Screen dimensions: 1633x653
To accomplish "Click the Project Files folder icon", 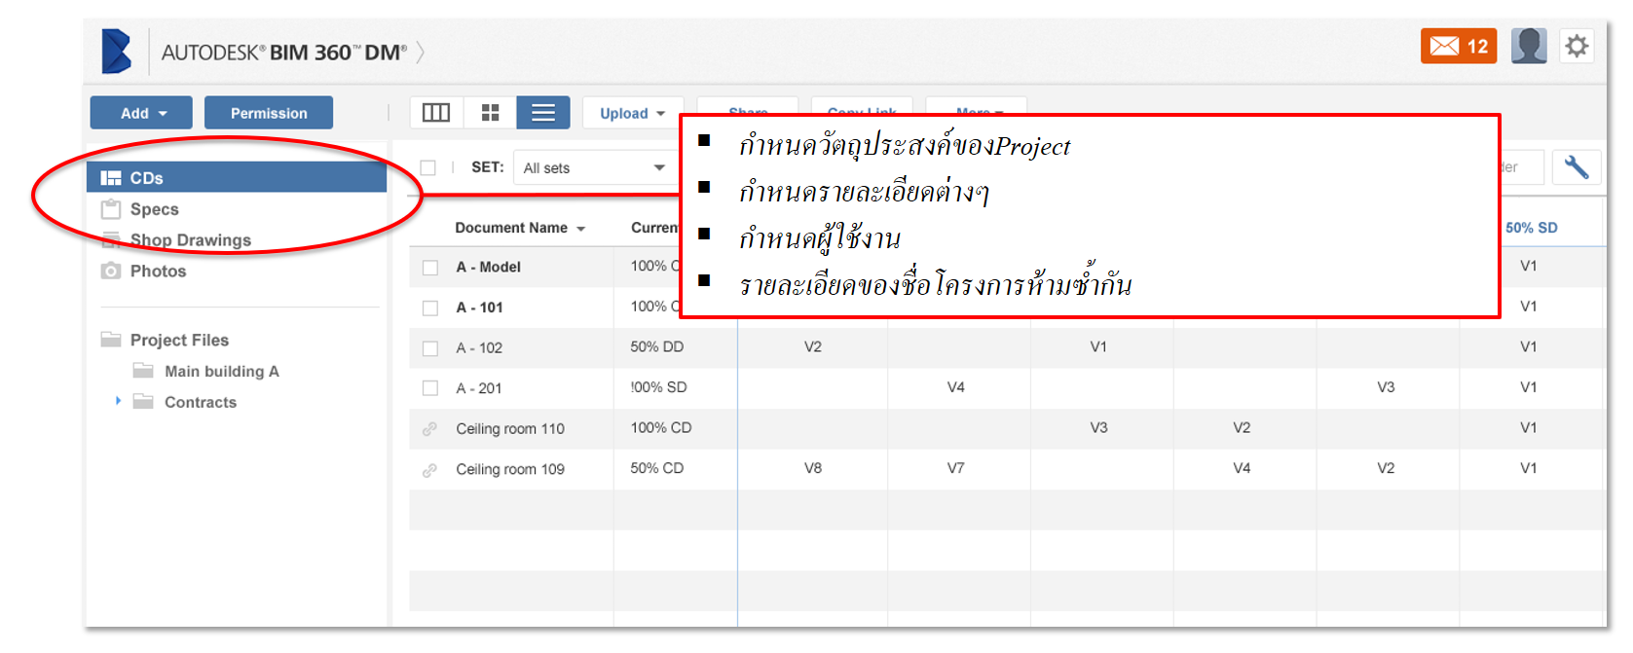I will tap(111, 340).
